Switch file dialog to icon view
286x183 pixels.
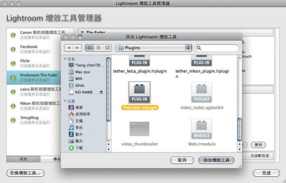point(90,48)
